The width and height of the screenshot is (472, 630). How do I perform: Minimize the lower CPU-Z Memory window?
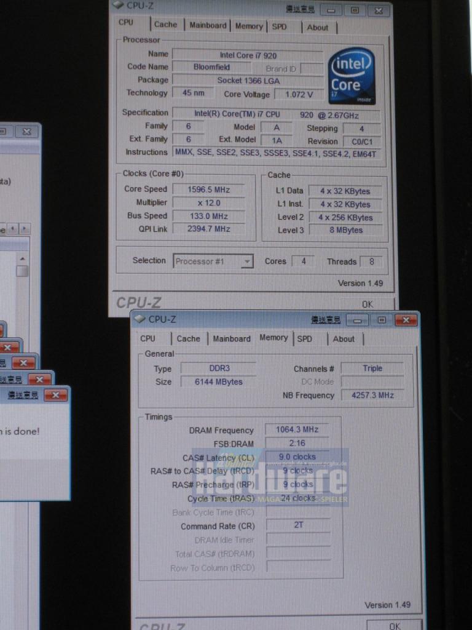coord(358,321)
